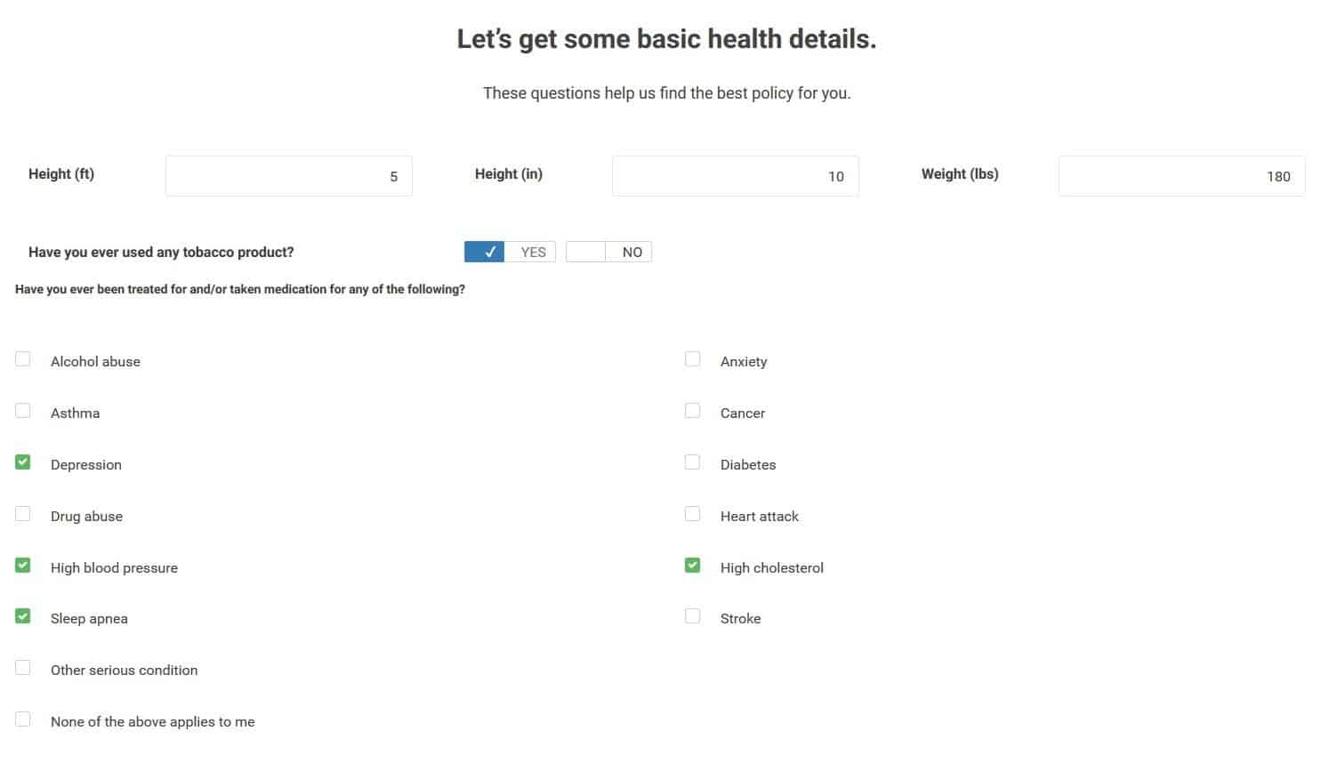Click the Anxiety label text

(744, 362)
